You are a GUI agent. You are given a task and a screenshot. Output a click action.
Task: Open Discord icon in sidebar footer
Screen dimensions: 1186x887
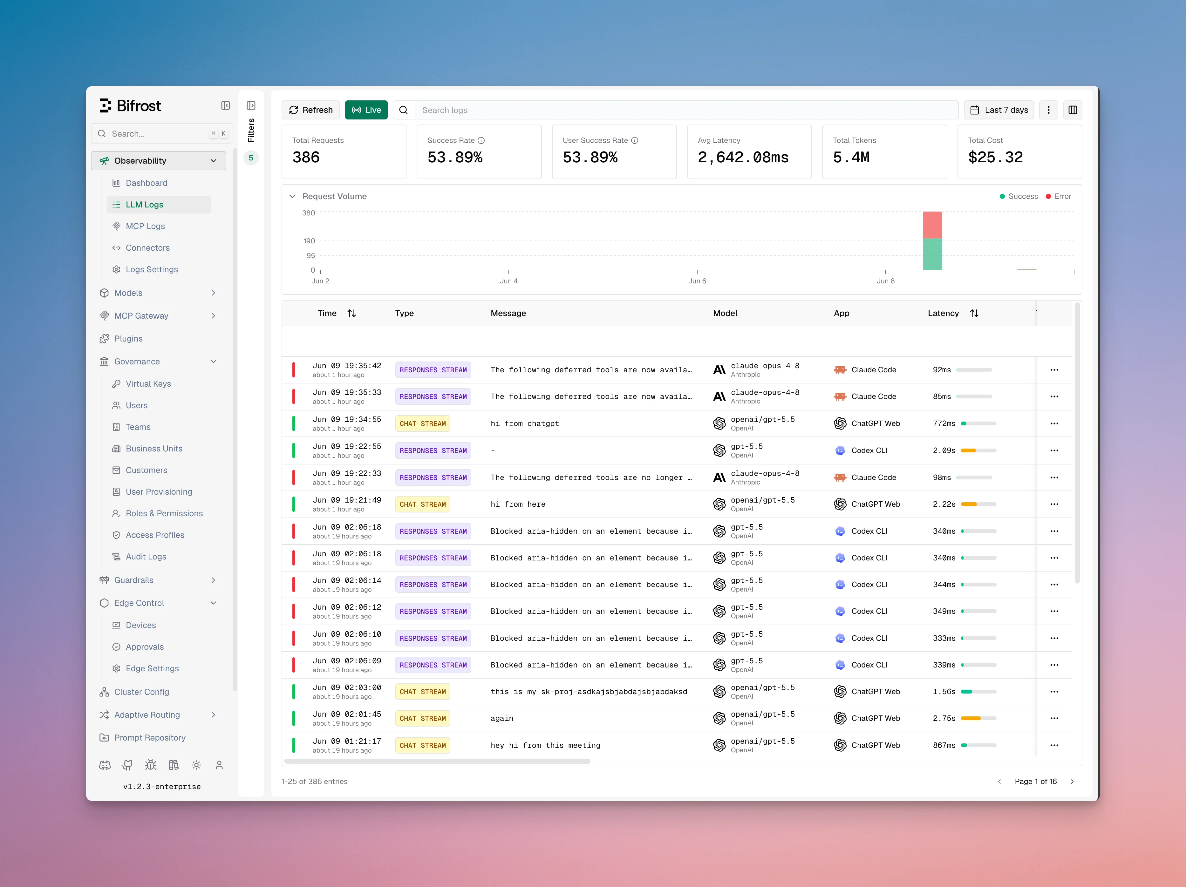tap(105, 765)
